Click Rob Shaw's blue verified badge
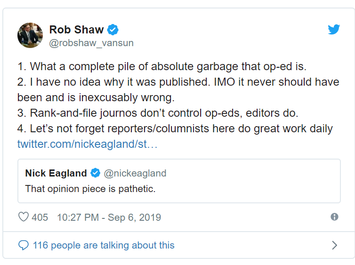The height and width of the screenshot is (265, 355). (x=113, y=30)
